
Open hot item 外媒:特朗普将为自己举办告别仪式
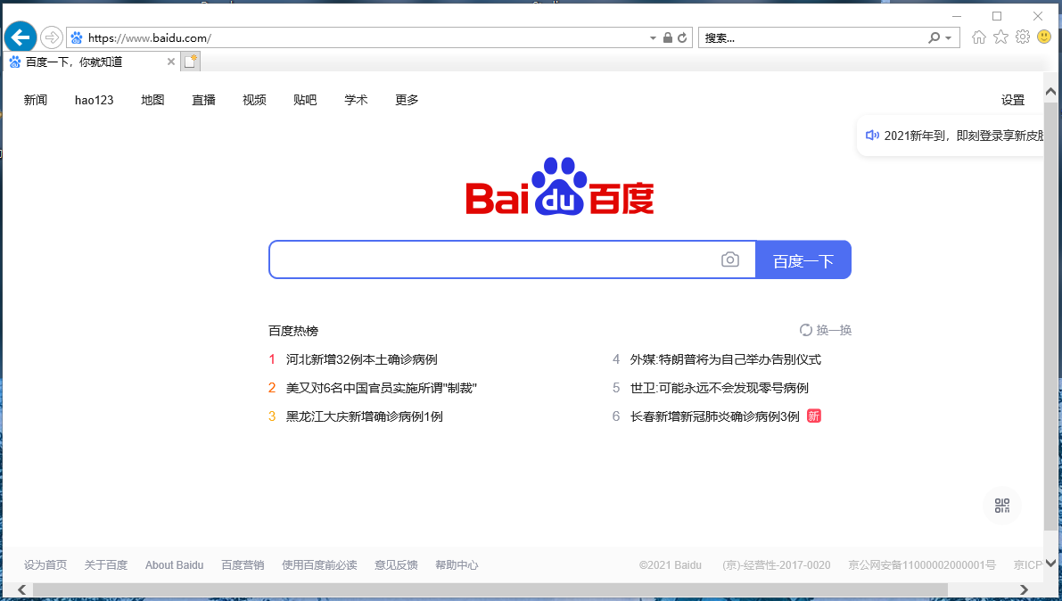tap(725, 359)
